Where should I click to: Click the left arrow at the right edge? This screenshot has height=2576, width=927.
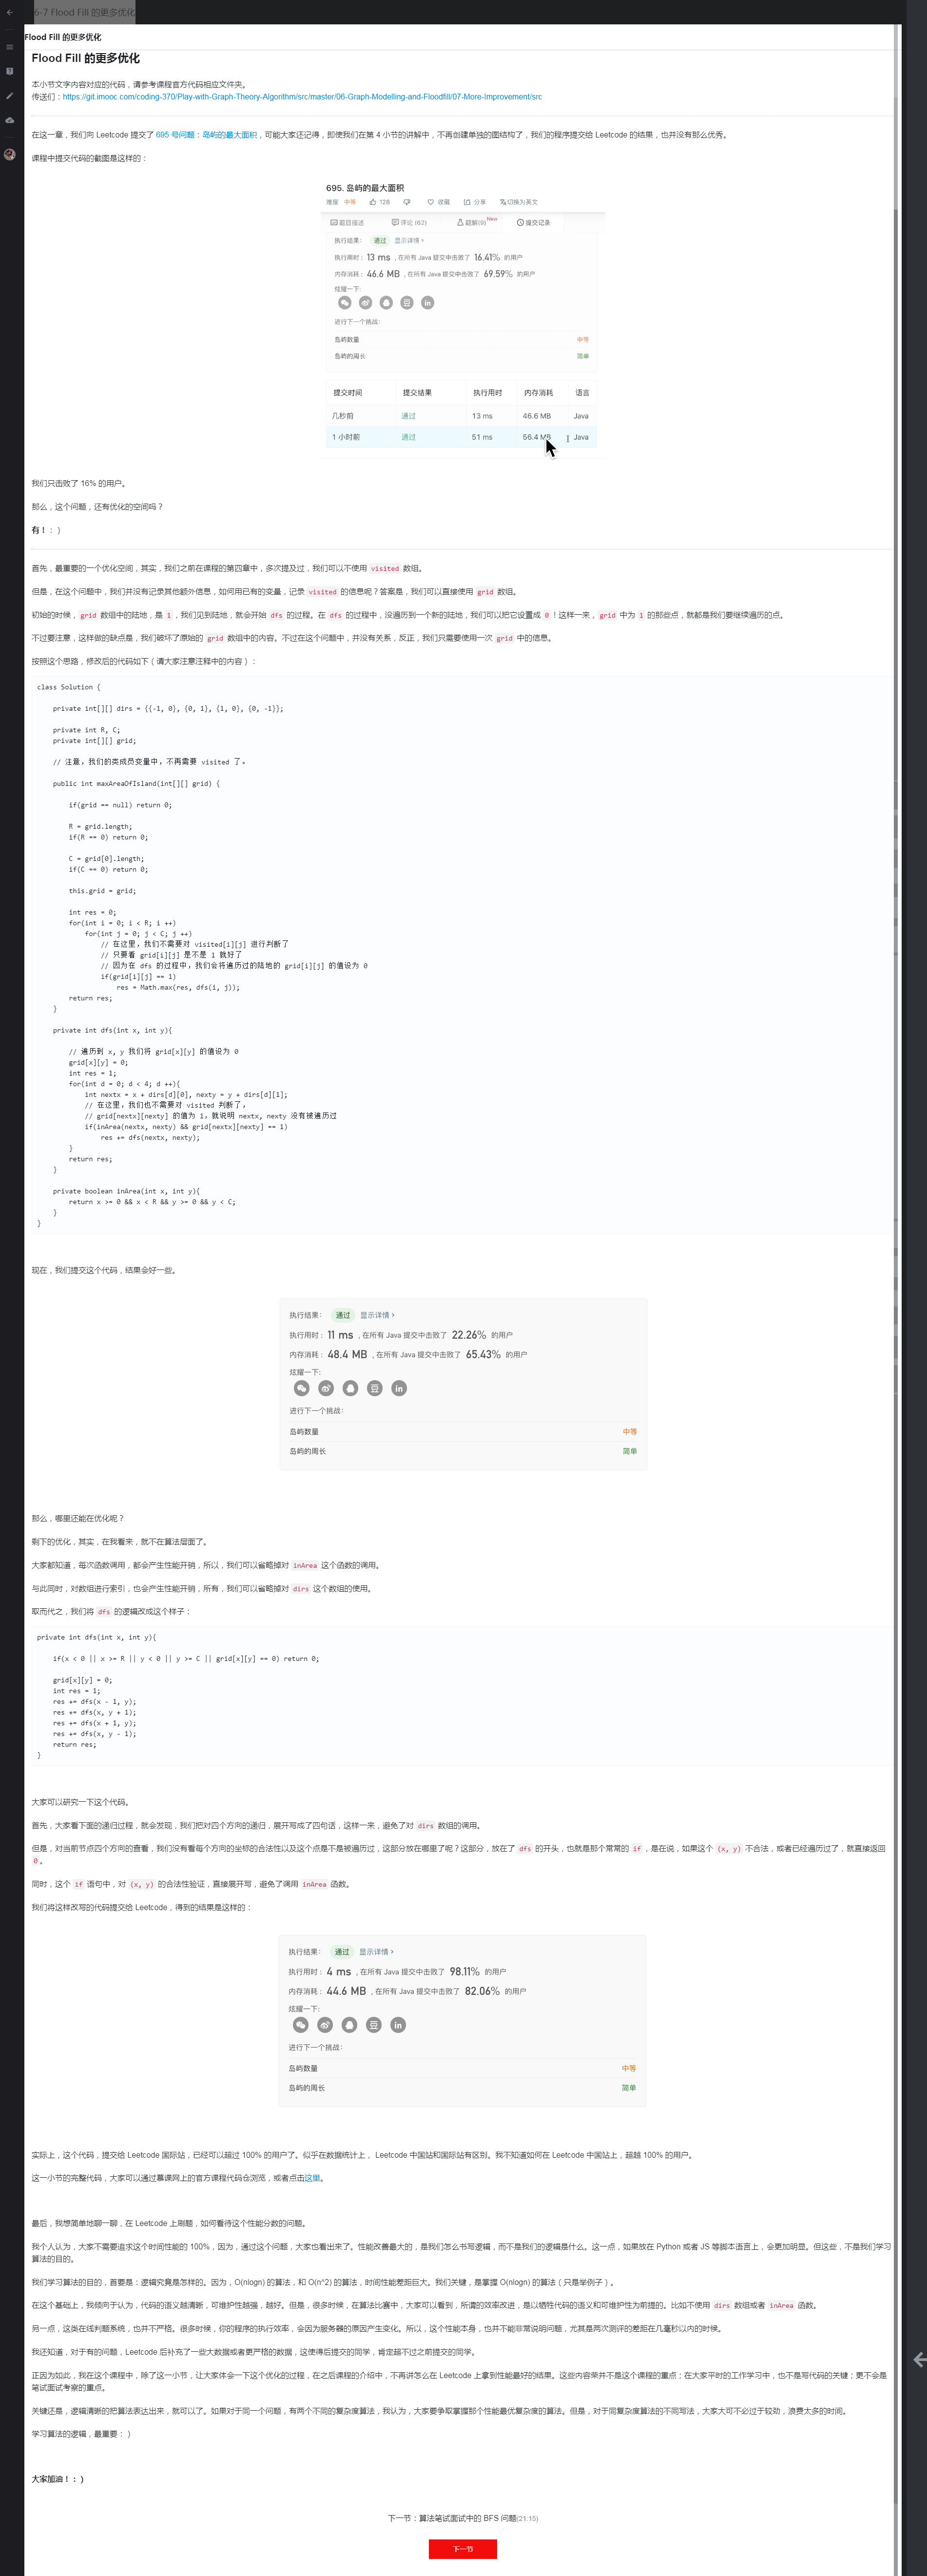click(x=918, y=2360)
